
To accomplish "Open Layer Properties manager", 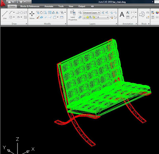I will tap(73, 15).
